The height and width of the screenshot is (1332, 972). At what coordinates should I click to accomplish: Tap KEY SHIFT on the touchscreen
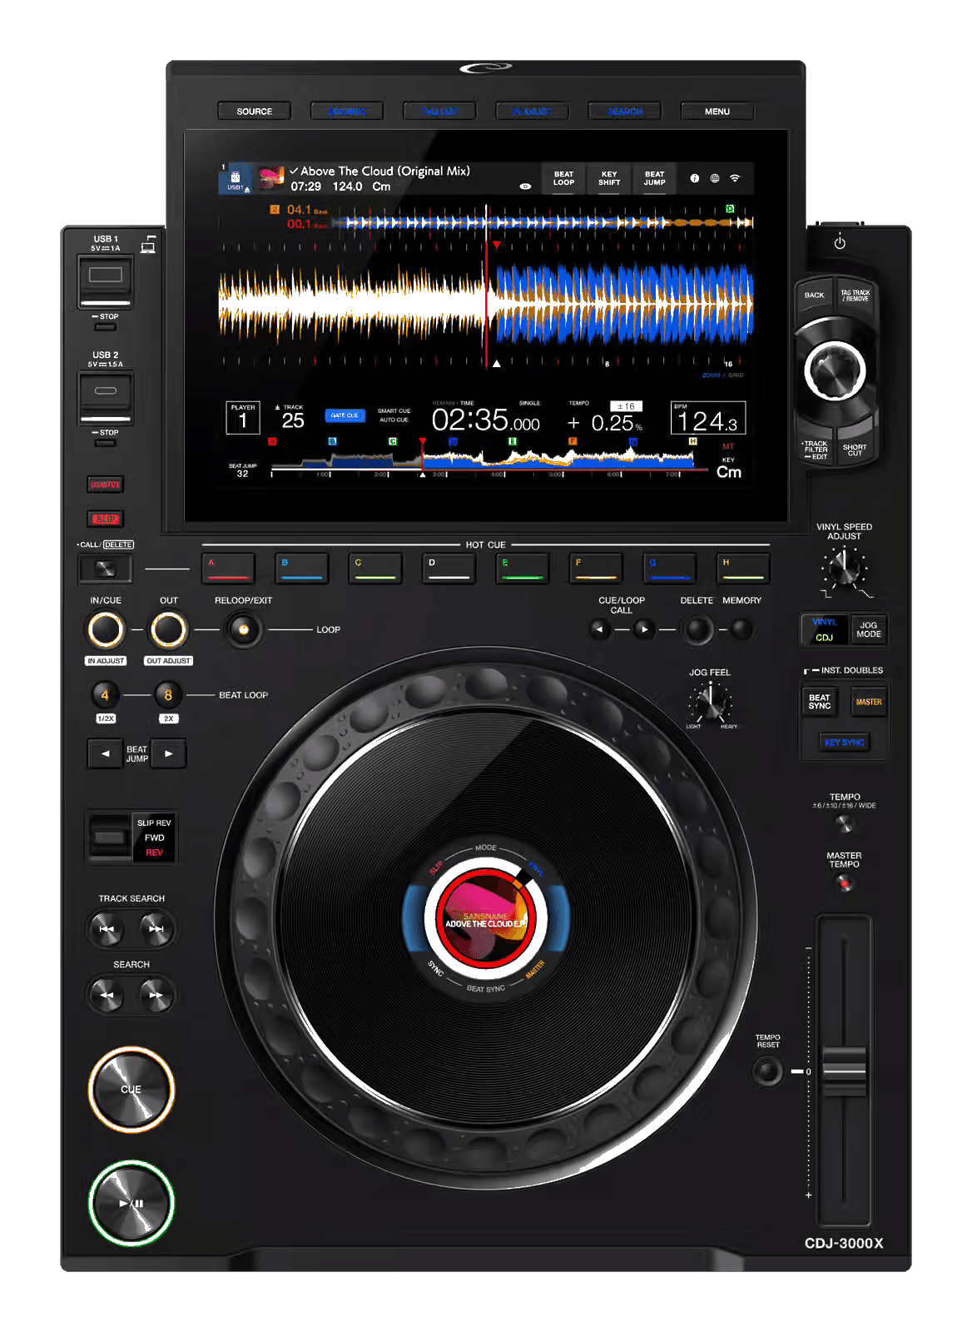[609, 179]
